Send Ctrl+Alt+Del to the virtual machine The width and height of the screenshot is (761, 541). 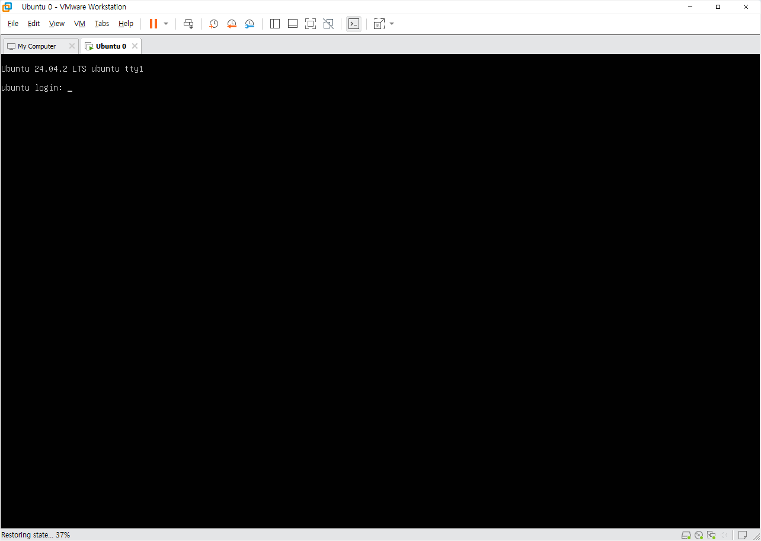[188, 24]
